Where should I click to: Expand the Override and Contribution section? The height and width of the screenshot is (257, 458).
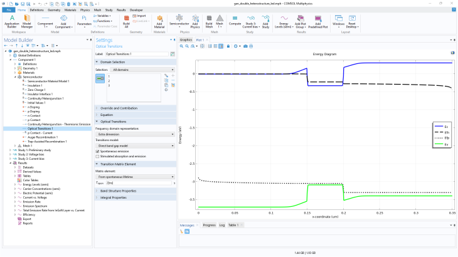(119, 108)
